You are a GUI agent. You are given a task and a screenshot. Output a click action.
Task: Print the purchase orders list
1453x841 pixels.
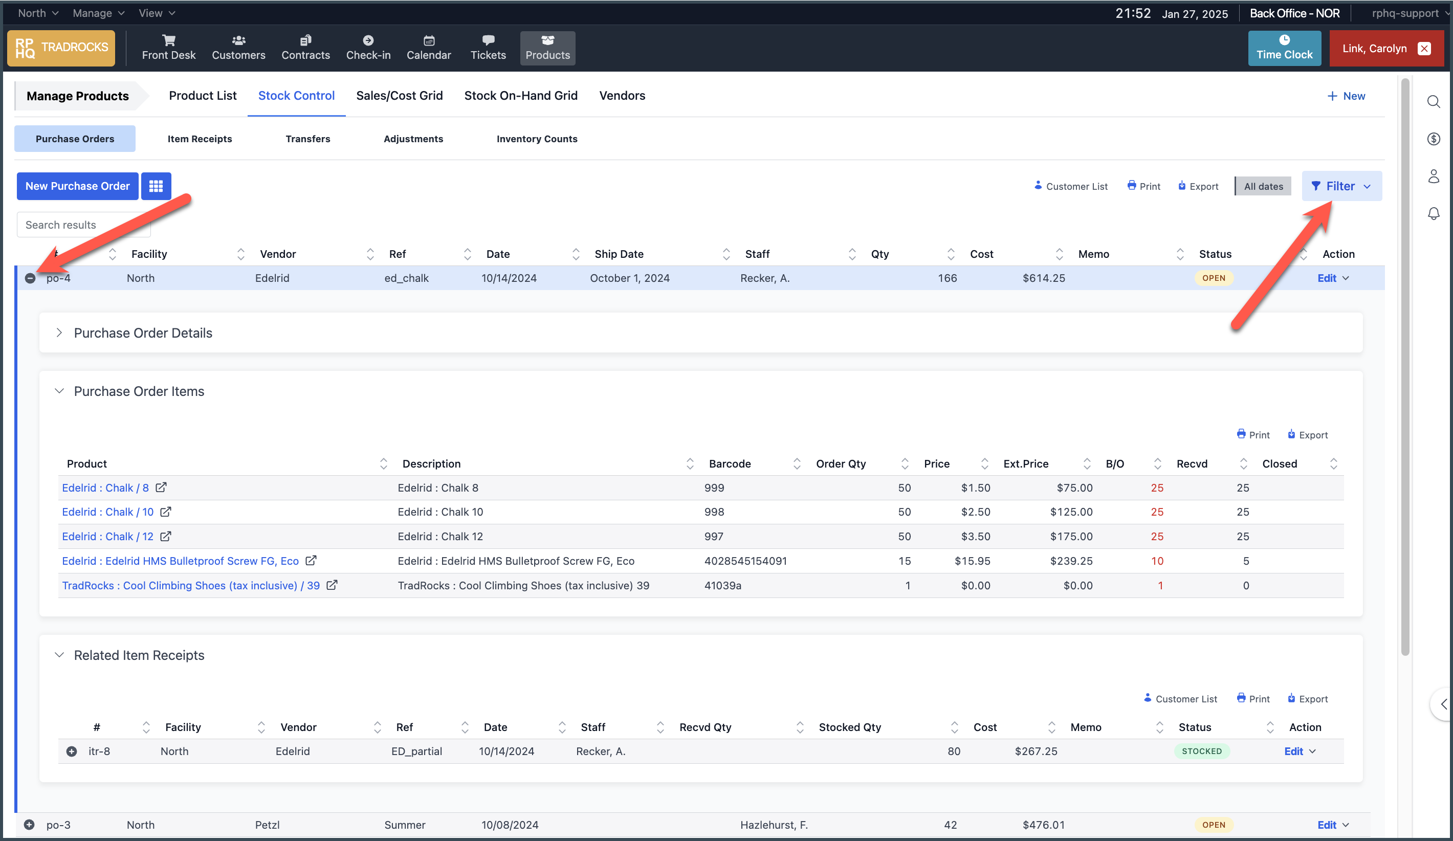tap(1143, 186)
